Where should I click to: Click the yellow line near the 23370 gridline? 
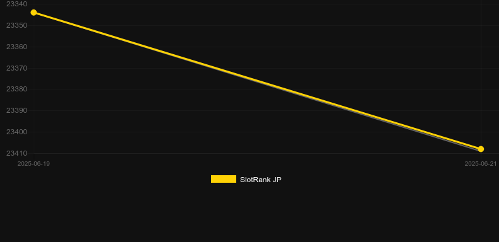coord(215,68)
